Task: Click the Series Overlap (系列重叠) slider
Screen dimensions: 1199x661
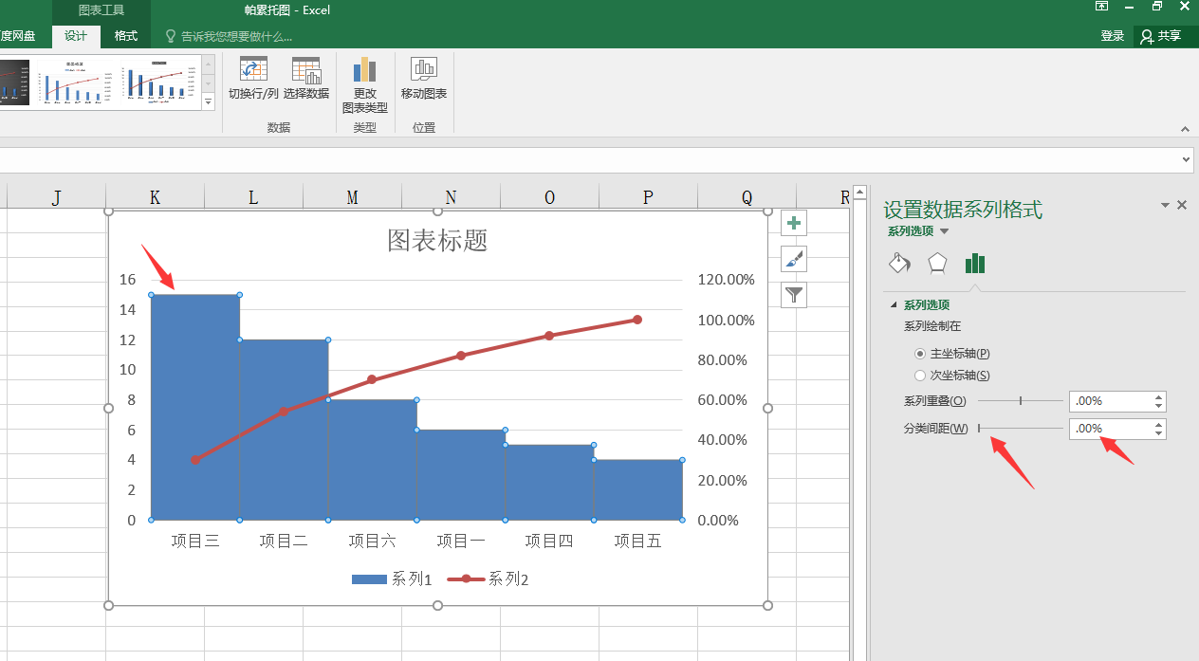Action: point(1021,401)
